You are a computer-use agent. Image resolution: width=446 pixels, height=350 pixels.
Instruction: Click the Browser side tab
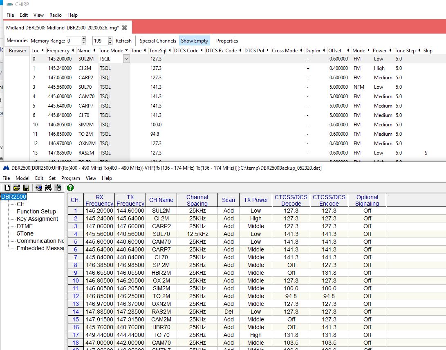[x=17, y=50]
